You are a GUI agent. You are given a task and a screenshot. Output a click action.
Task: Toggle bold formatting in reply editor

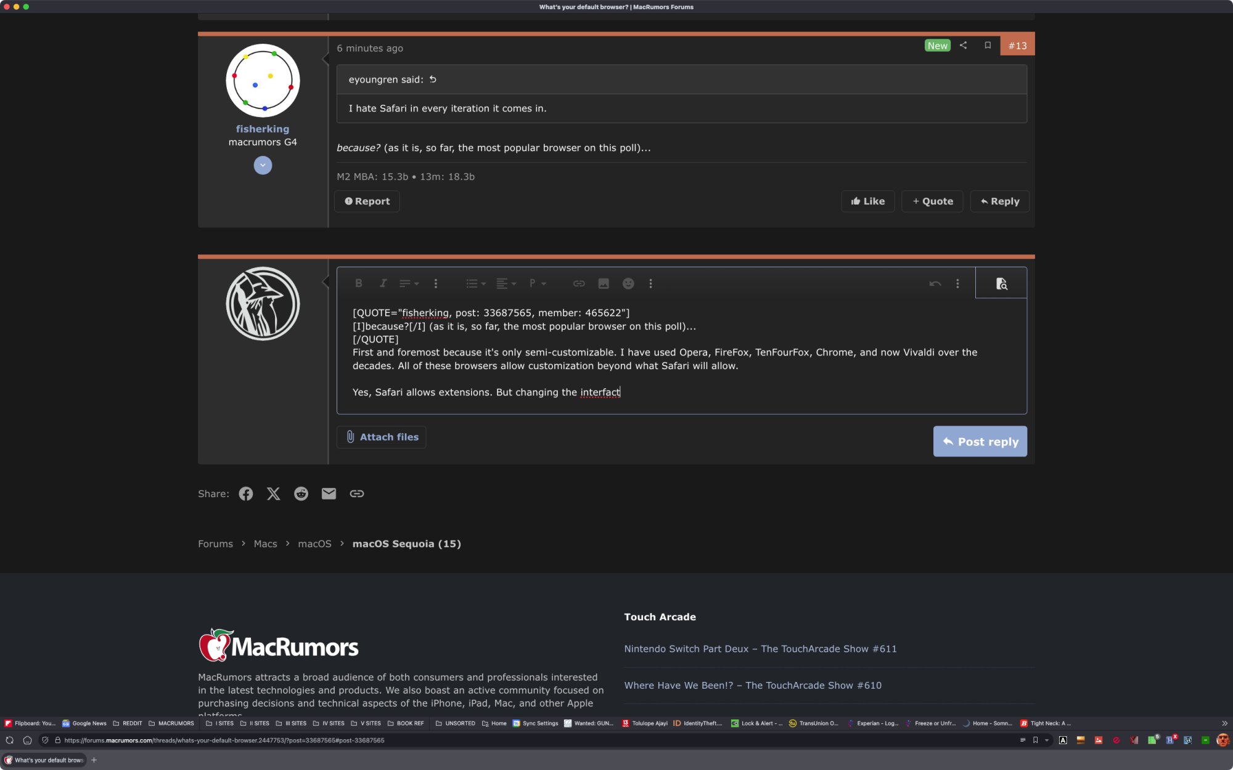tap(358, 283)
